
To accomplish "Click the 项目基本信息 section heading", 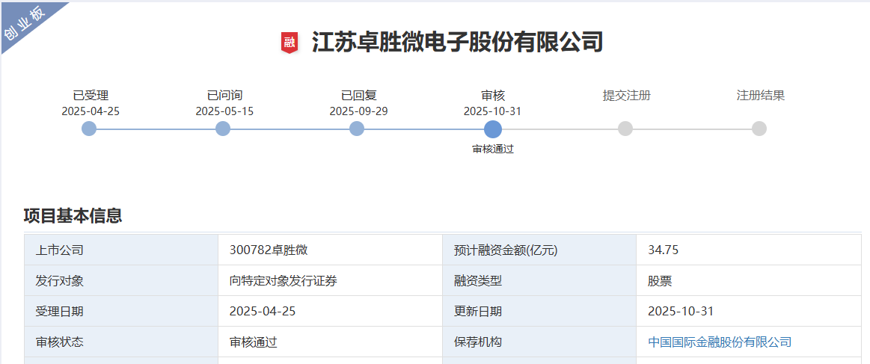I will pos(73,216).
